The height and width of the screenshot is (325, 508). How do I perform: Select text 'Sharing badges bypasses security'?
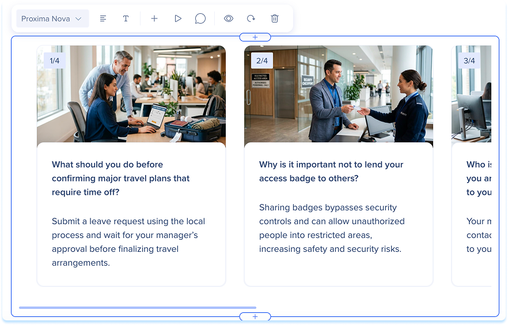click(332, 228)
